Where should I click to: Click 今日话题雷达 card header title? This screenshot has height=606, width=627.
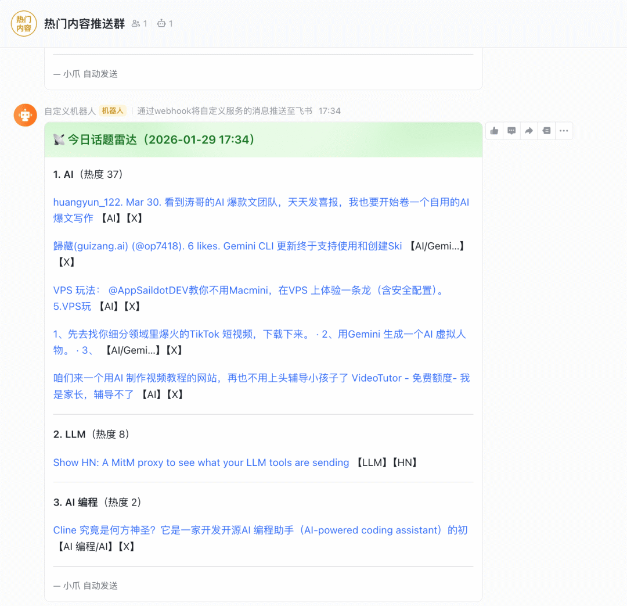coord(161,139)
